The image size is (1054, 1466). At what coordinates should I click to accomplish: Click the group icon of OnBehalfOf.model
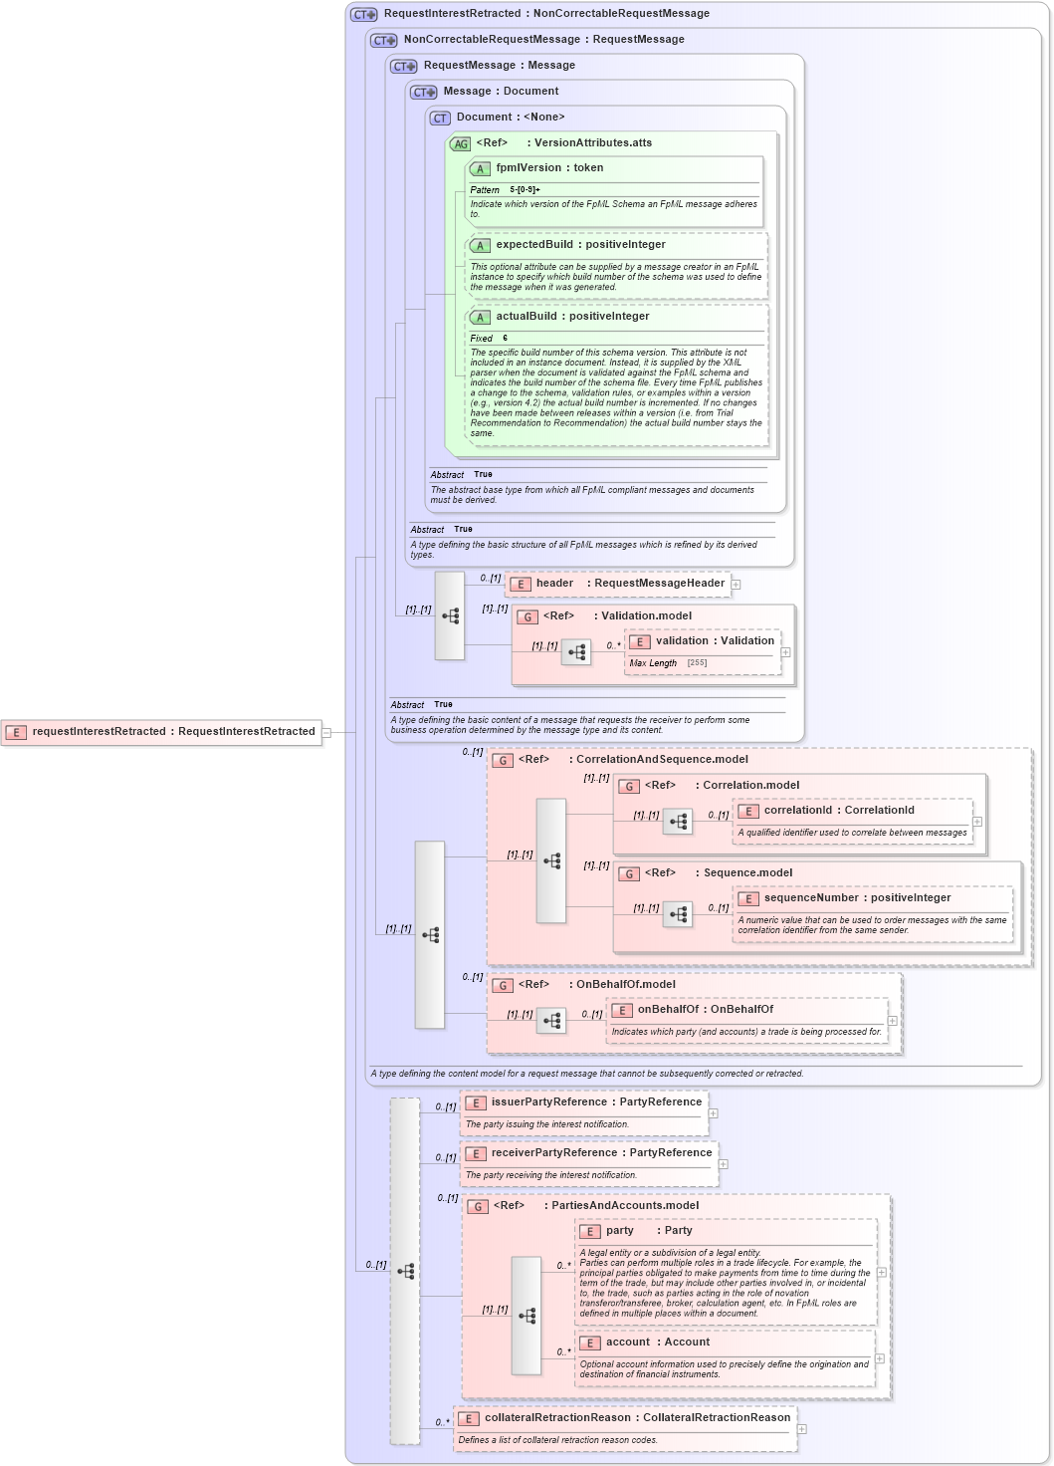coord(503,985)
